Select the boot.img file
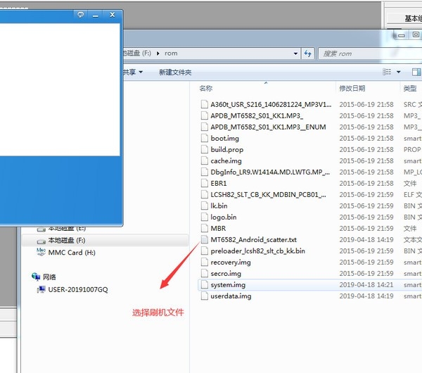The height and width of the screenshot is (373, 422). point(224,139)
